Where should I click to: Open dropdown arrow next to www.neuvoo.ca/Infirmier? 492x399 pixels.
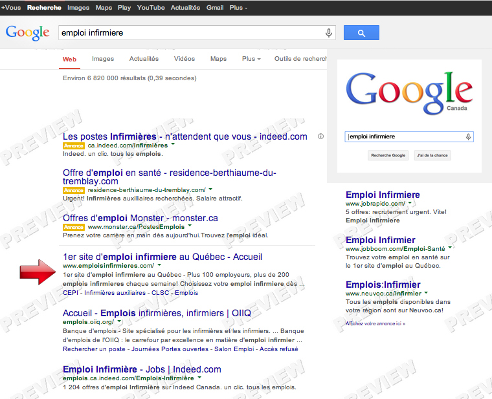point(426,293)
